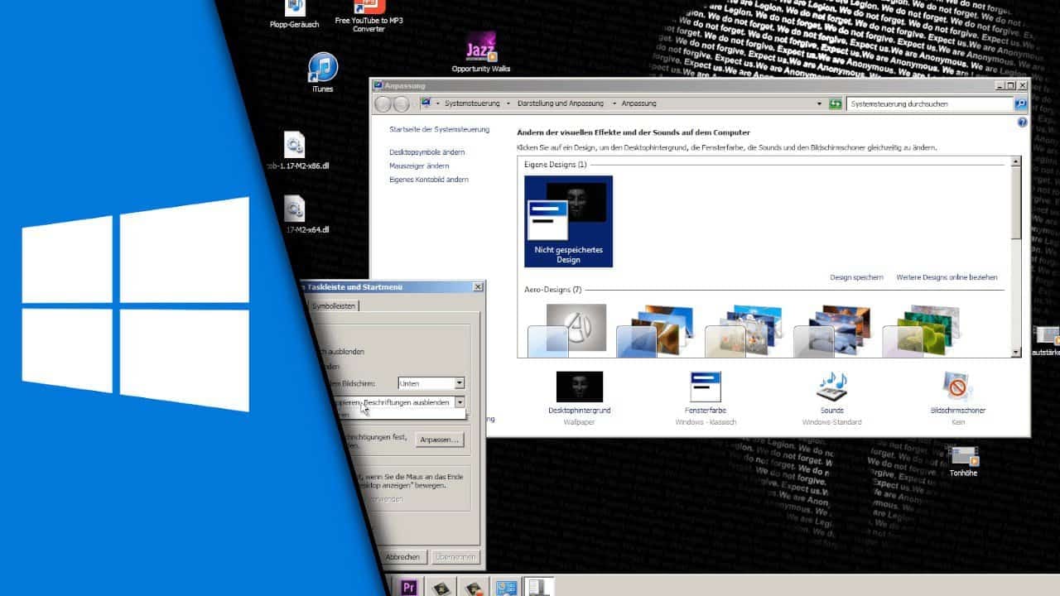The image size is (1060, 596).
Task: Click the Anpassen... button
Action: [x=440, y=440]
